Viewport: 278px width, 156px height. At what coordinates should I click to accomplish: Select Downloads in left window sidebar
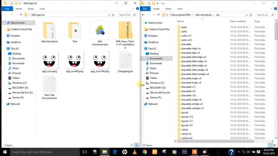tap(18, 63)
